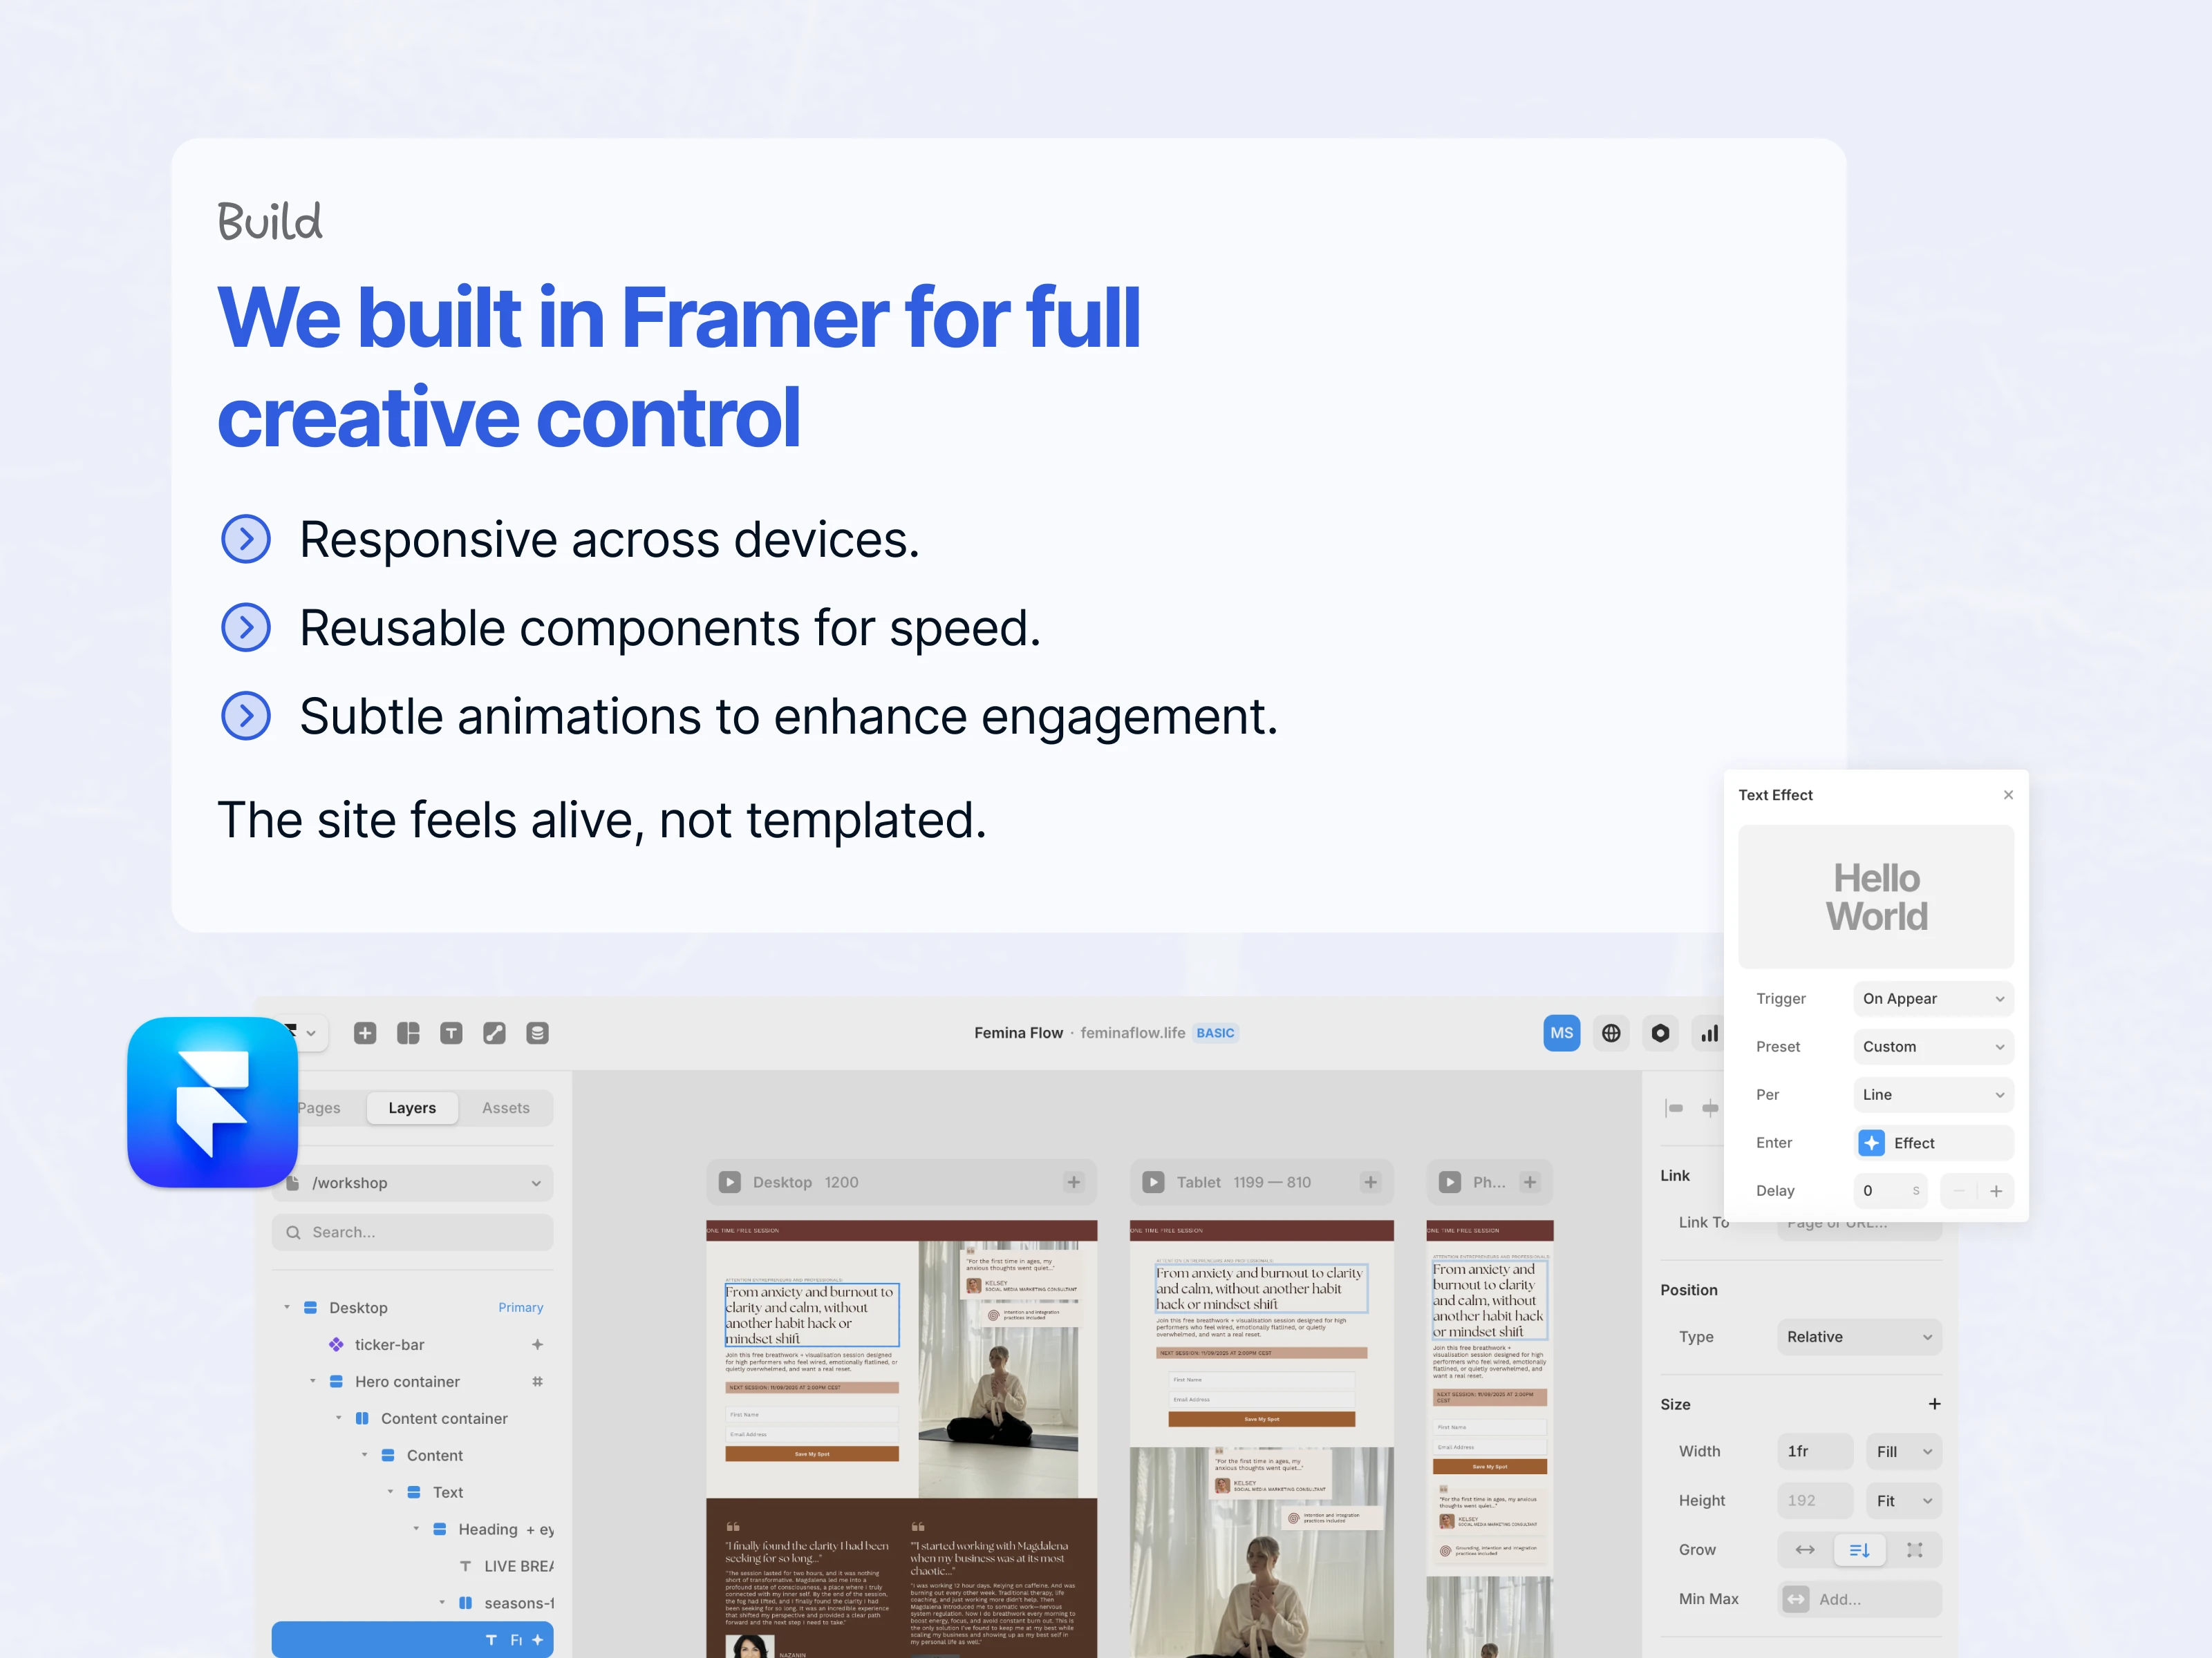Switch to the Layers tab
2212x1658 pixels.
click(412, 1107)
